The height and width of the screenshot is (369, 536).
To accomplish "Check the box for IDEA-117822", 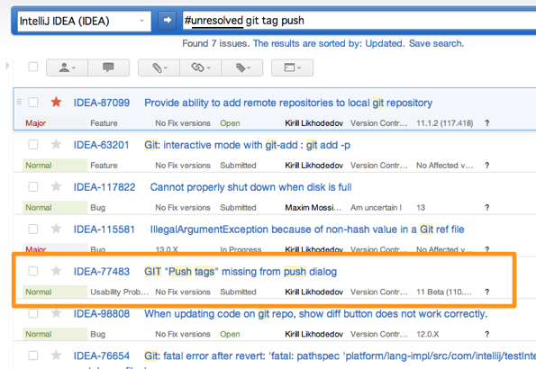I will coord(33,187).
